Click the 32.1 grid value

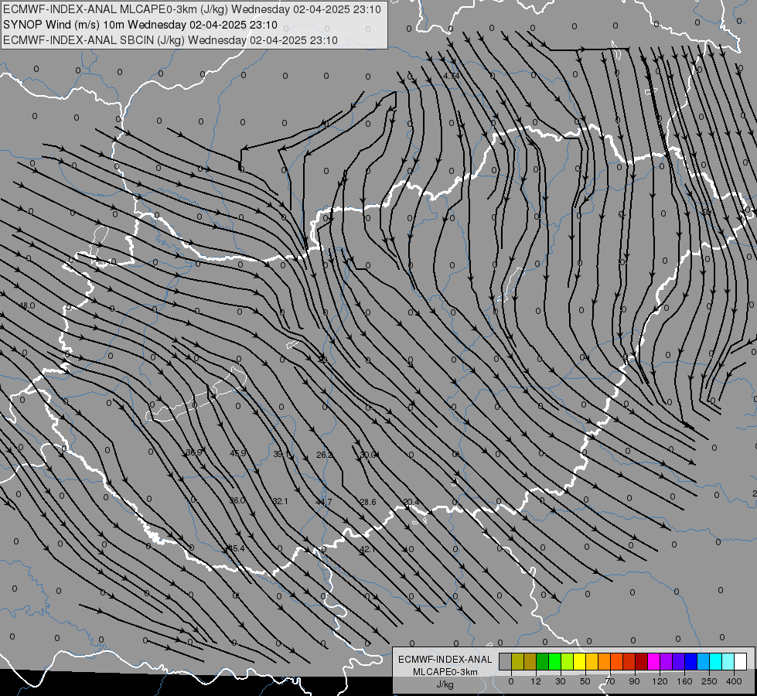point(280,501)
